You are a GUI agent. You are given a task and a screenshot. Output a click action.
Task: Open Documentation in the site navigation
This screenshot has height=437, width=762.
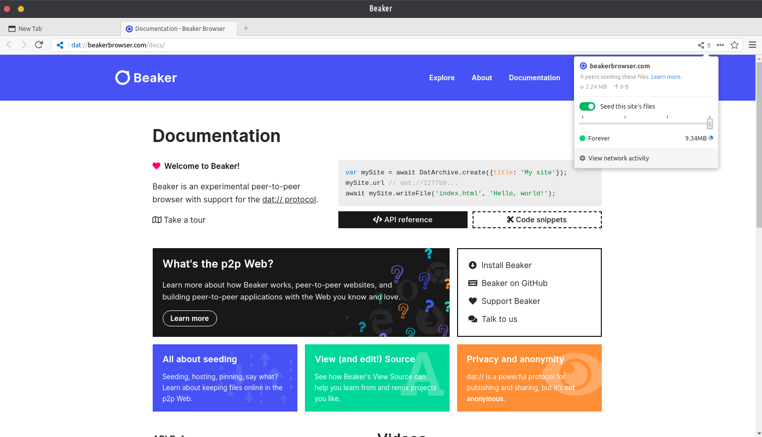tap(534, 78)
